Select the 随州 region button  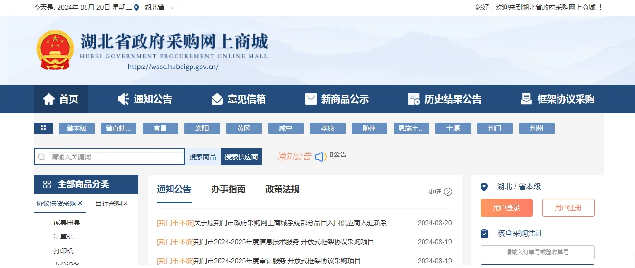pos(369,128)
